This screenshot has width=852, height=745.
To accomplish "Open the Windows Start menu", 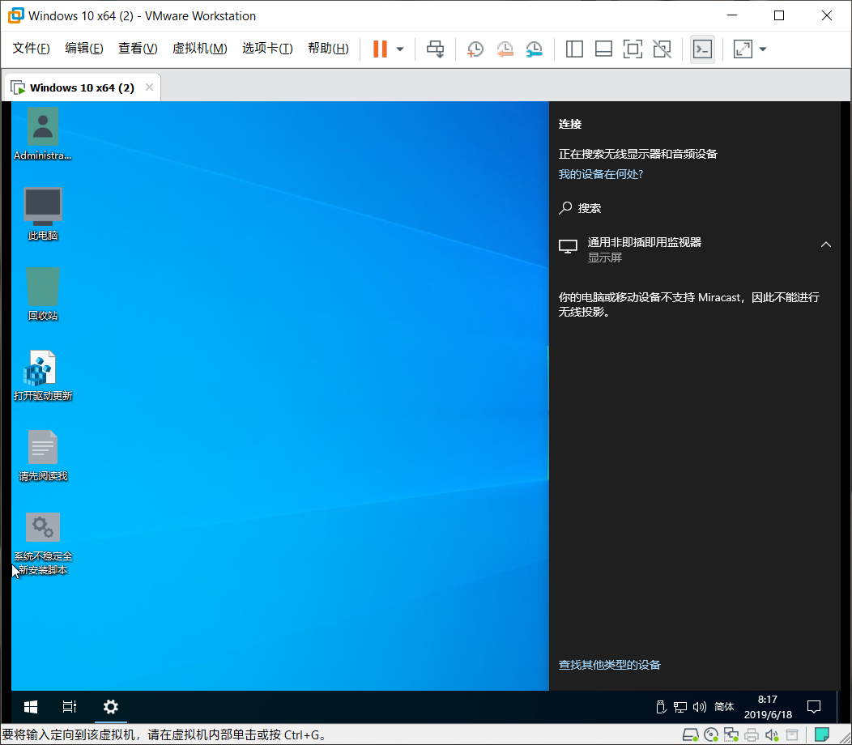I will 31,707.
